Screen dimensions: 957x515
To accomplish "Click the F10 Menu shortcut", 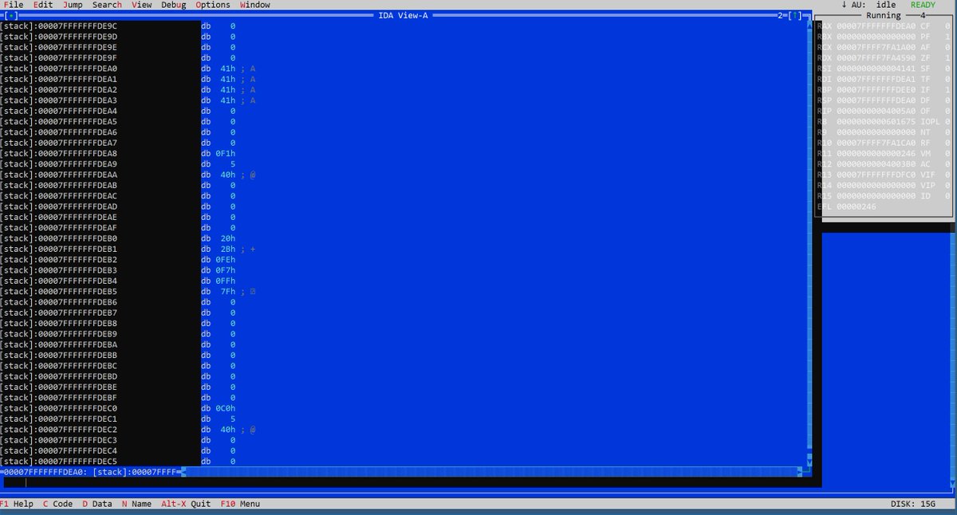I will tap(240, 504).
